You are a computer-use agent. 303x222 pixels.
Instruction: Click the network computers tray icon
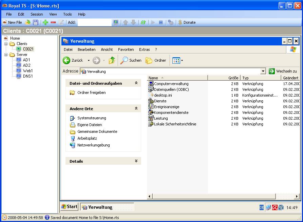coord(268,207)
